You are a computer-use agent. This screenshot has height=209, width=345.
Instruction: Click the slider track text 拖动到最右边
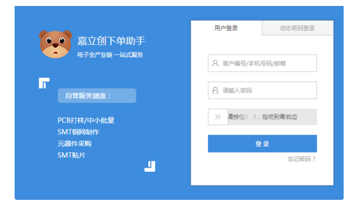point(280,117)
